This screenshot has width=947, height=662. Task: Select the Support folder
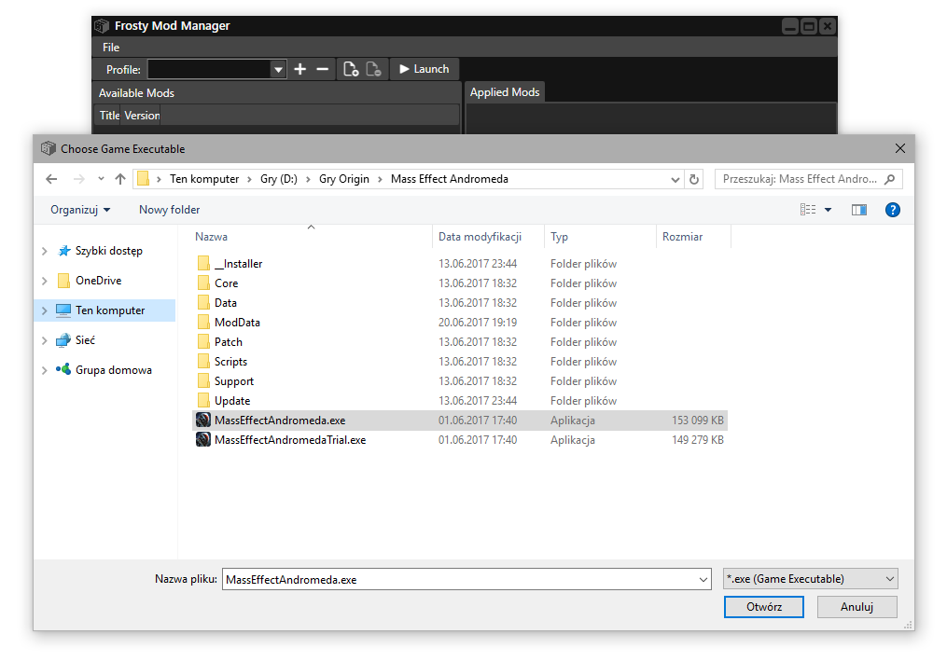(460, 381)
